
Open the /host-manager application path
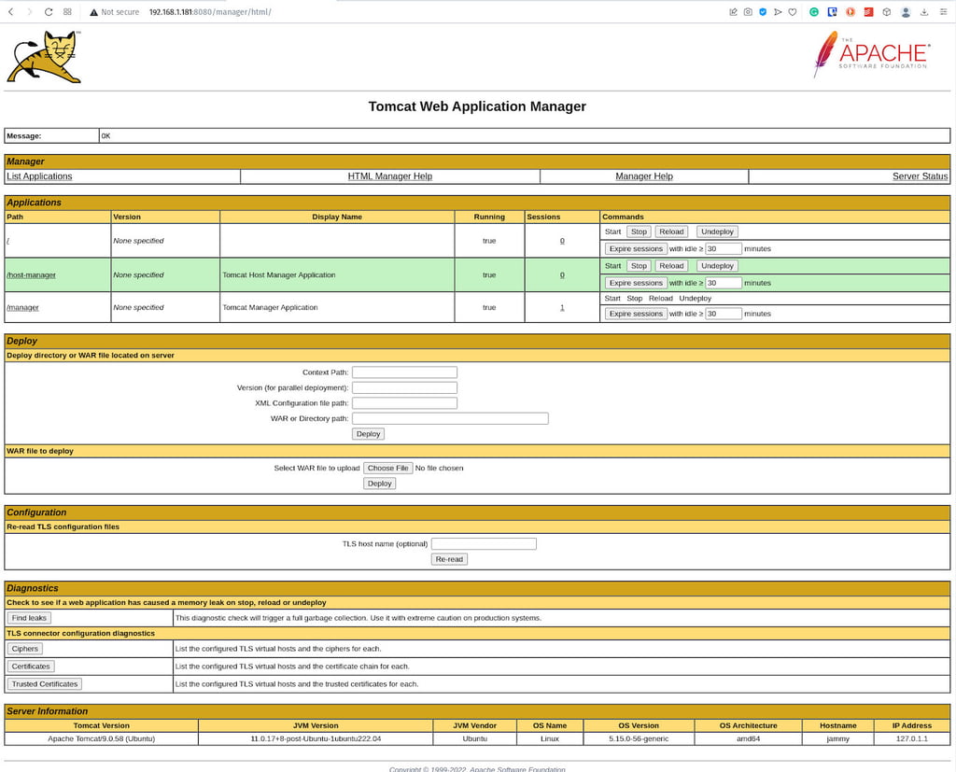click(31, 275)
